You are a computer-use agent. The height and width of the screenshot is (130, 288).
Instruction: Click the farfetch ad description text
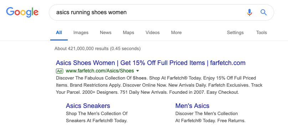tap(159, 85)
